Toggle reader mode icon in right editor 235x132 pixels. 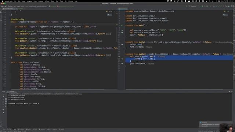coord(225,15)
